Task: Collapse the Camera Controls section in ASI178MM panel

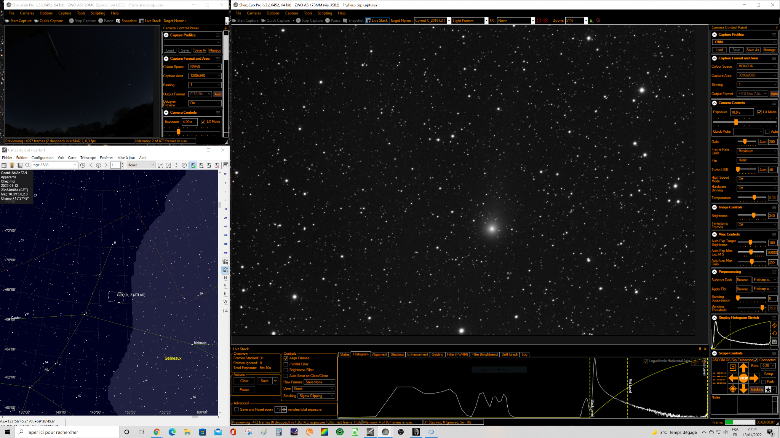Action: pyautogui.click(x=714, y=103)
